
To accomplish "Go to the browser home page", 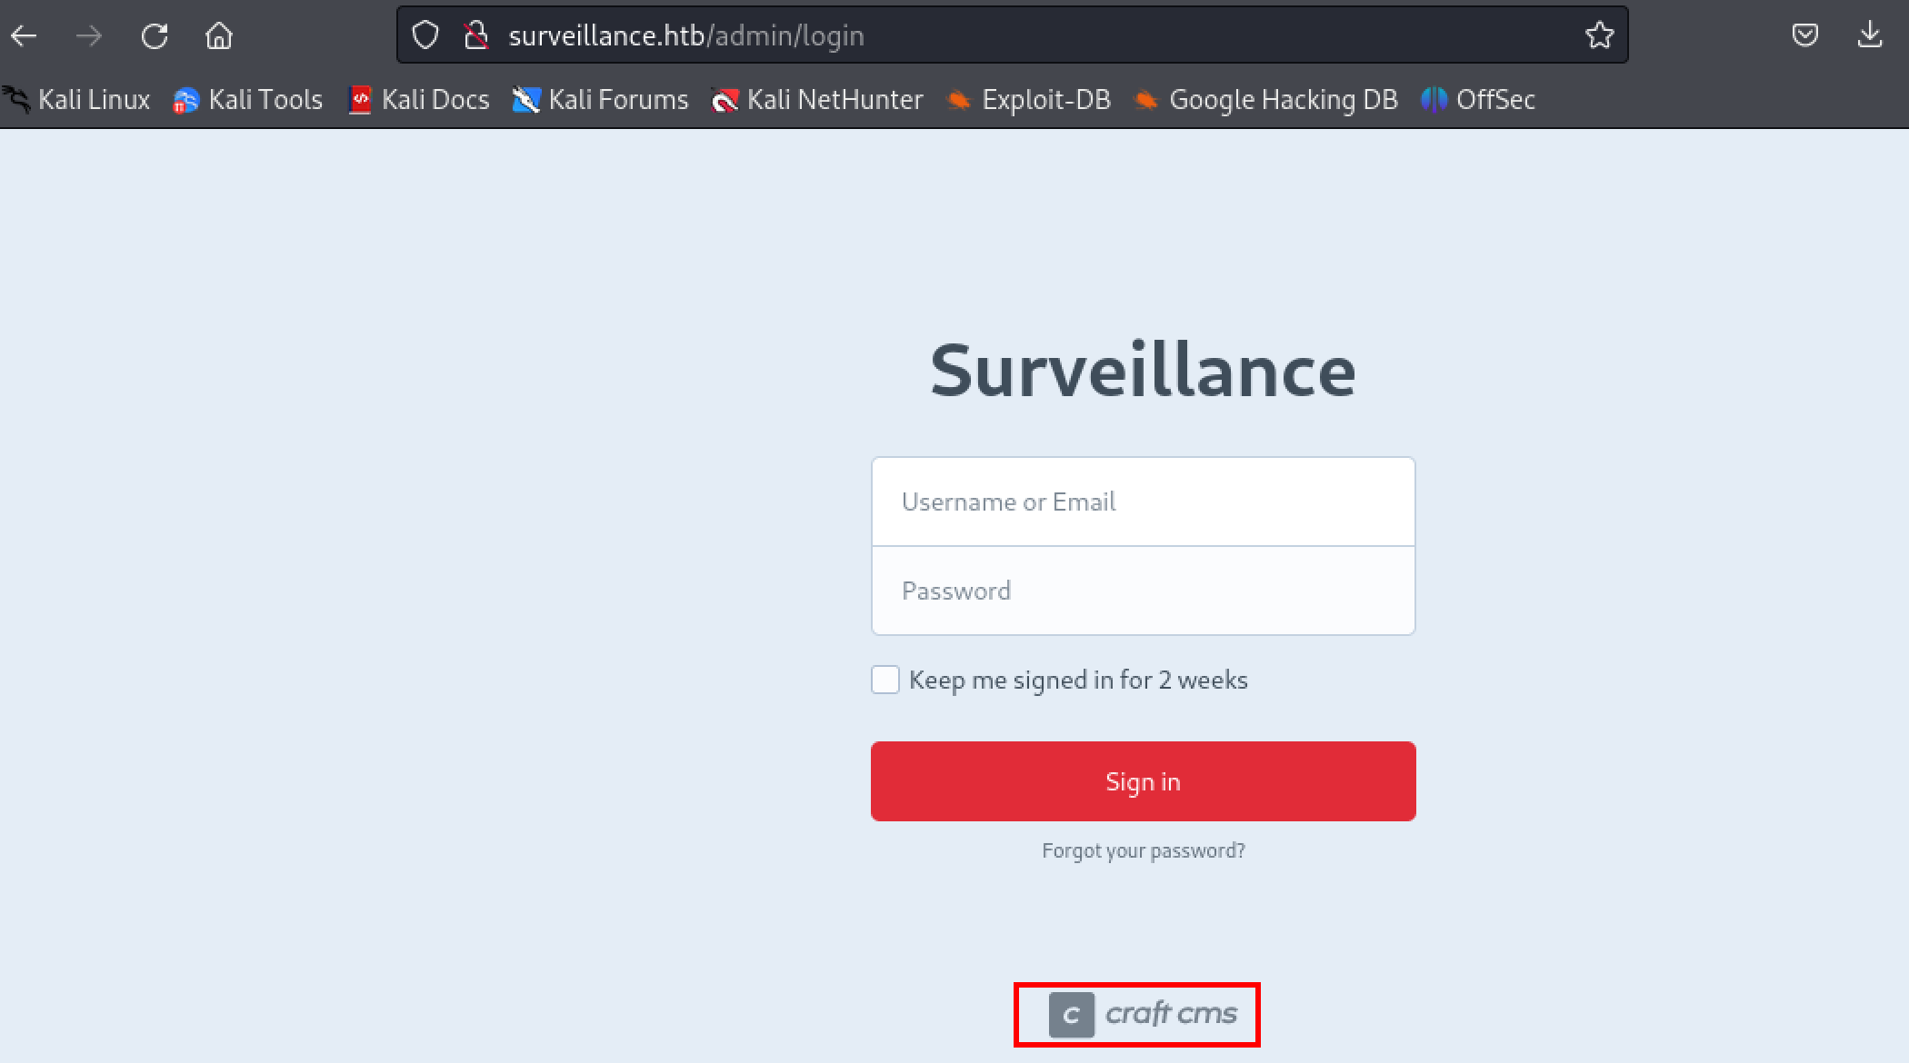I will pos(219,36).
